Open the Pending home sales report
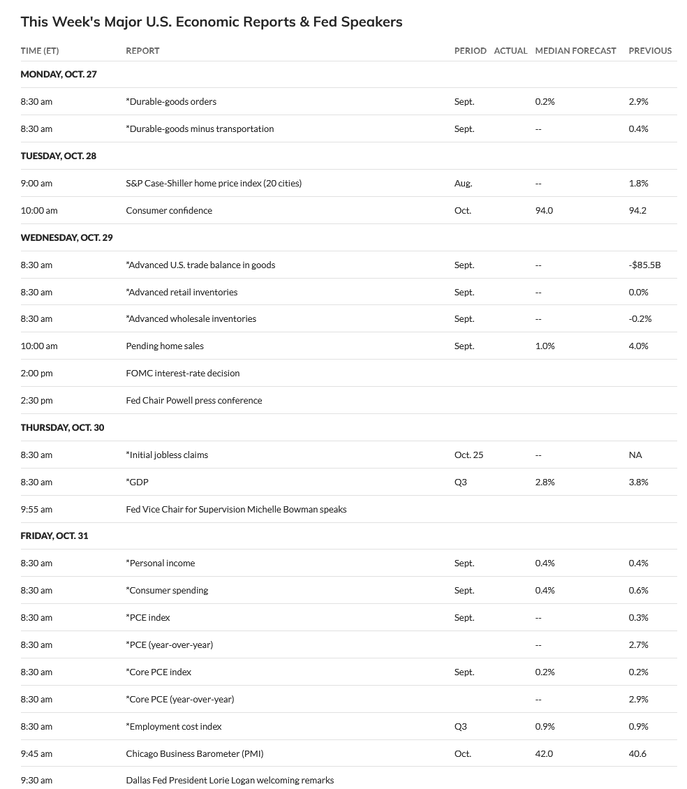The image size is (687, 789). (165, 346)
